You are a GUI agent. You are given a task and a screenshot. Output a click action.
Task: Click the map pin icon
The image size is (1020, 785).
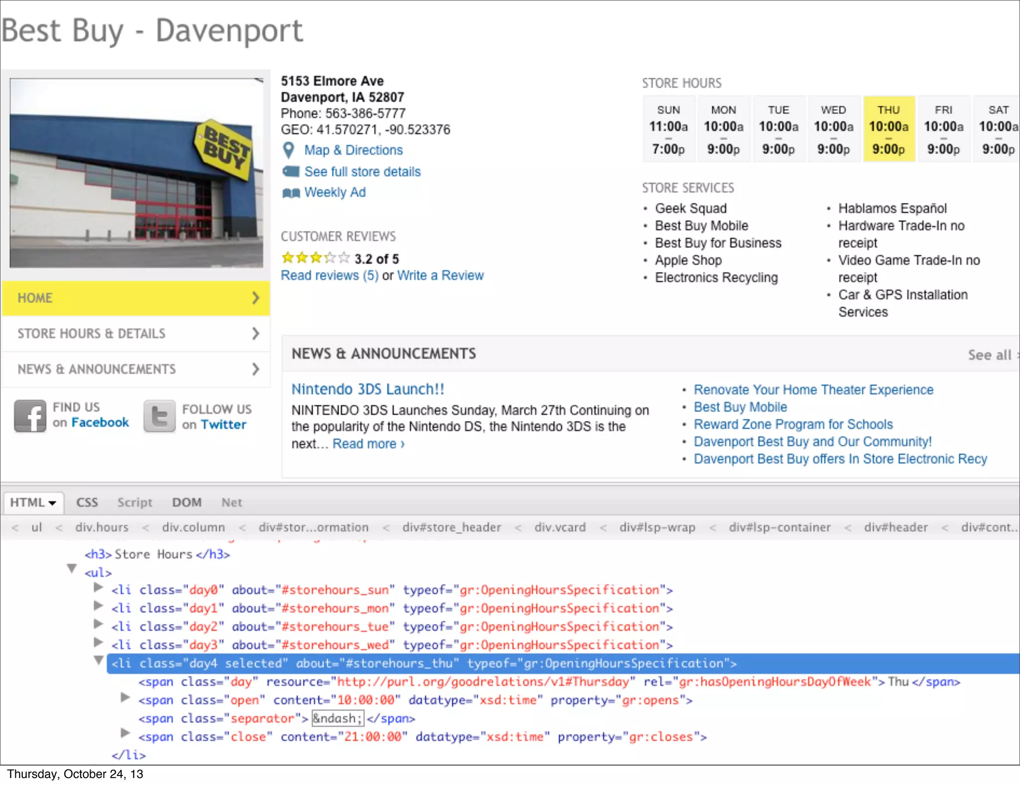click(288, 150)
